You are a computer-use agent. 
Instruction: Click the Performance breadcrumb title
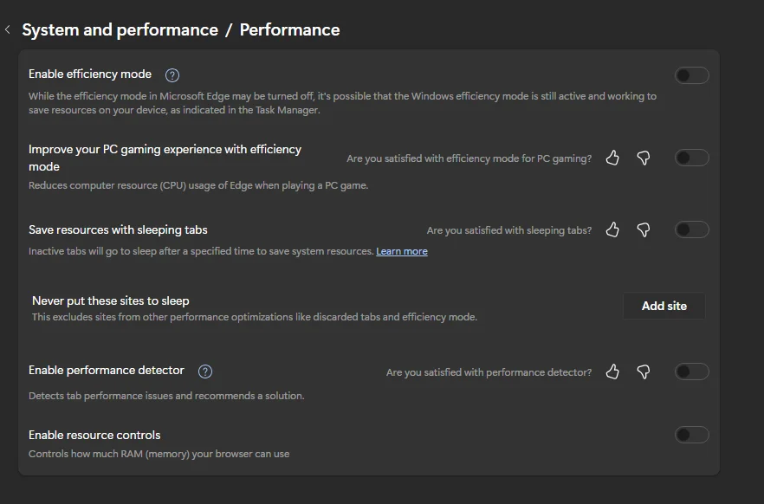[x=289, y=29]
